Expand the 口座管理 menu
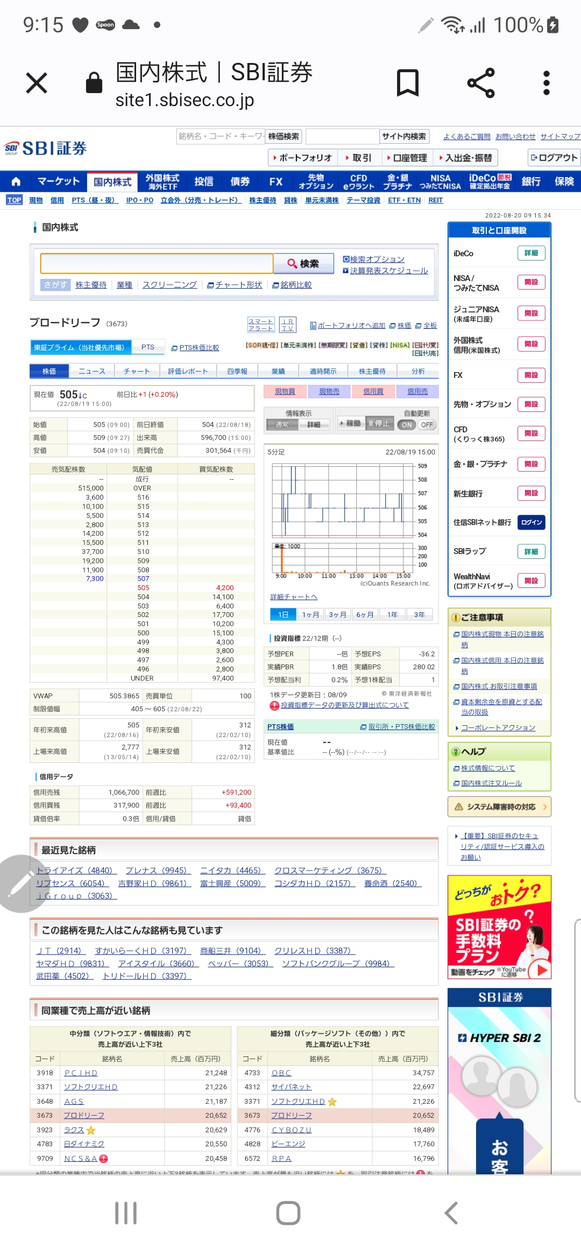The width and height of the screenshot is (581, 1247). [x=407, y=158]
